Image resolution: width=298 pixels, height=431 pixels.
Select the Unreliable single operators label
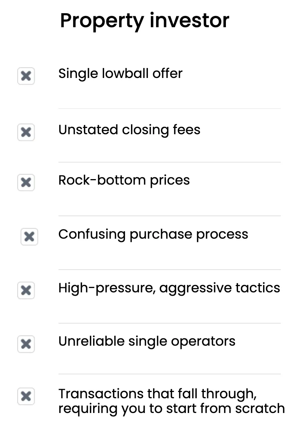pos(147,341)
